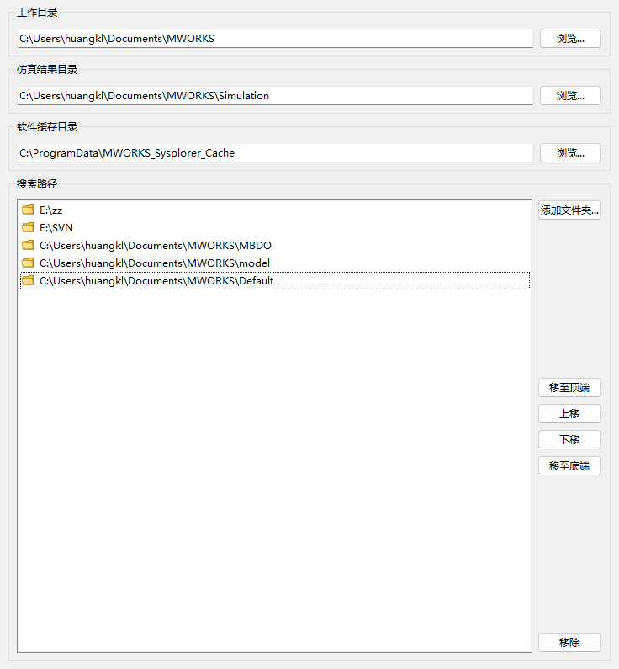
Task: Move the selected path down with 下移
Action: pos(569,440)
